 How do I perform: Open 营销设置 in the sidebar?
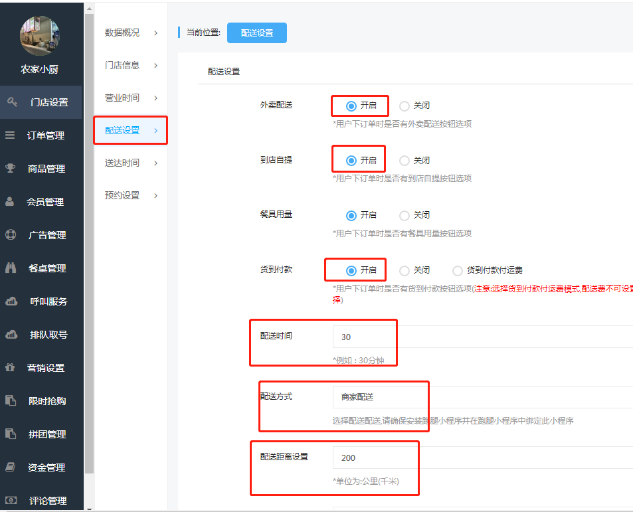(41, 367)
